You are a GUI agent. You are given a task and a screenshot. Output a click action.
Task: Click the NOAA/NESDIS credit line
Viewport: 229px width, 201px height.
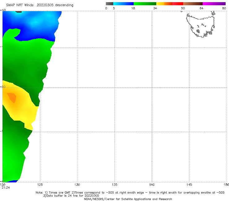click(x=128, y=199)
